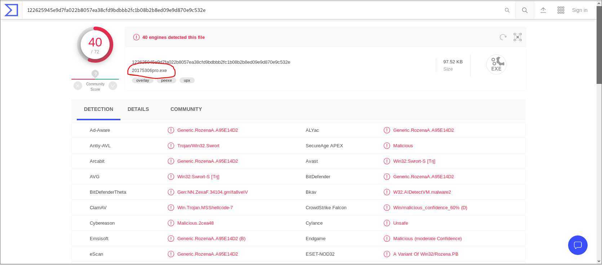602x265 pixels.
Task: Click the AVG detection warning icon
Action: 171,177
